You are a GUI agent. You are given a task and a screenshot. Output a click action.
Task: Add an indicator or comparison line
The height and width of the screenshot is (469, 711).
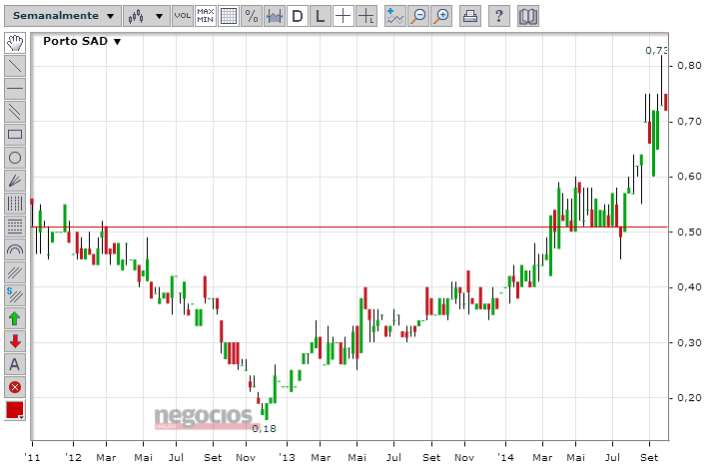click(395, 16)
